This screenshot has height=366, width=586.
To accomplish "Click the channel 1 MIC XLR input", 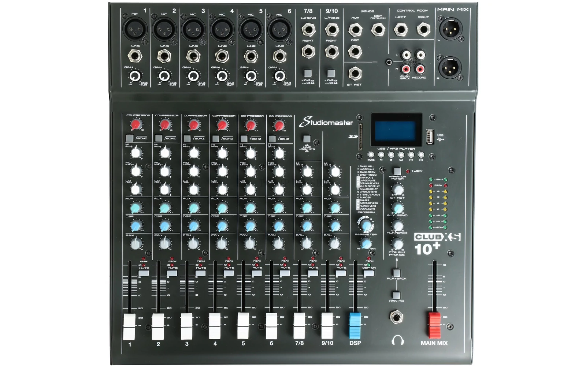I will pos(136,29).
